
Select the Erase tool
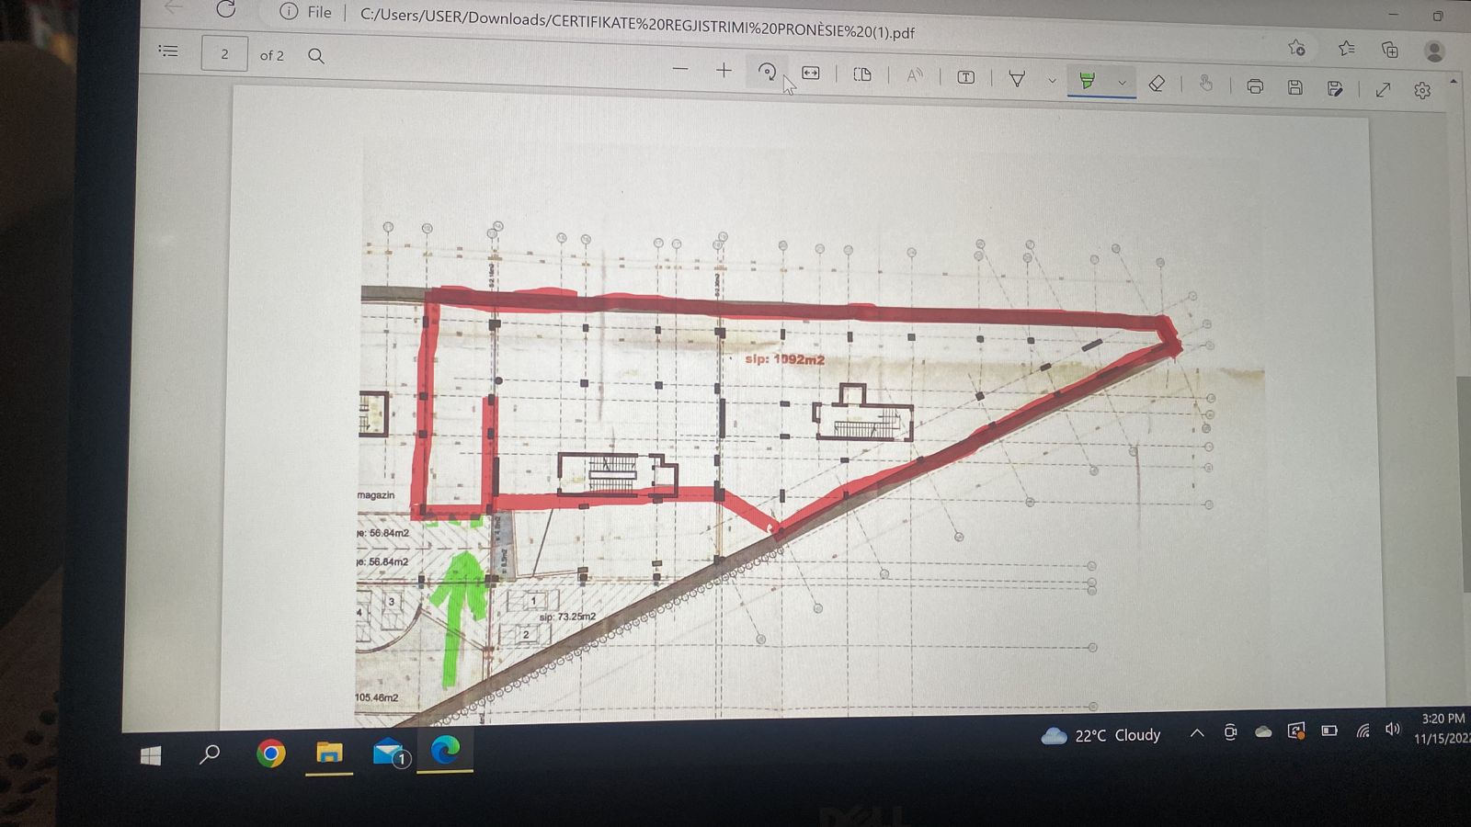pyautogui.click(x=1157, y=84)
